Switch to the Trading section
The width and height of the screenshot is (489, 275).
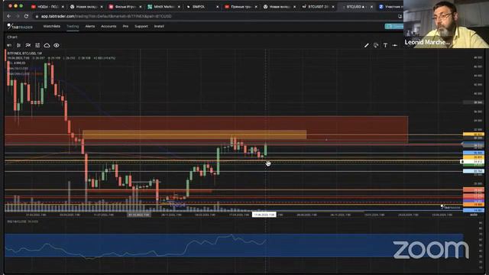(73, 26)
